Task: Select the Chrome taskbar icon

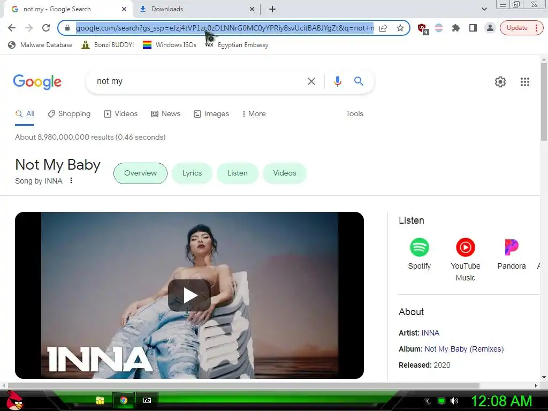Action: click(124, 400)
